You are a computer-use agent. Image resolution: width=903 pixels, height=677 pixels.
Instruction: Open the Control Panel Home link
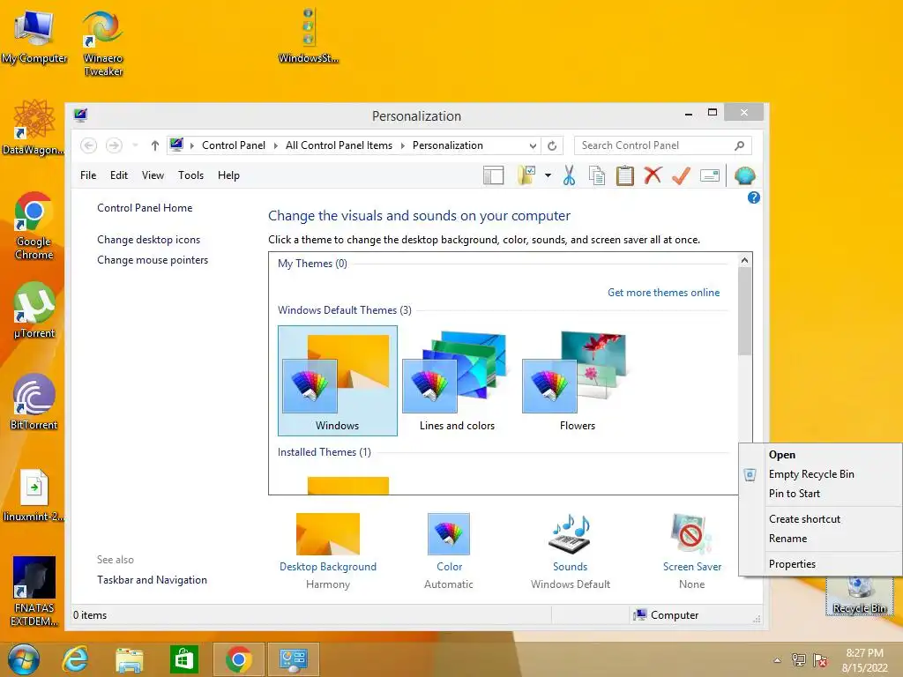point(145,208)
